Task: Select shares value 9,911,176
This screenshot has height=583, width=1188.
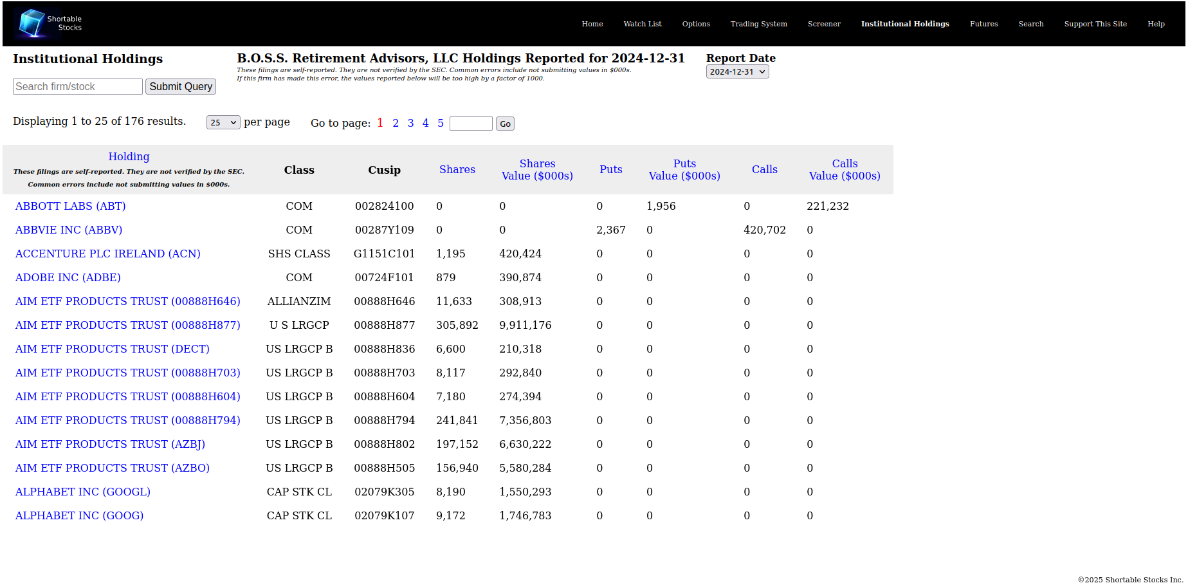Action: [525, 325]
